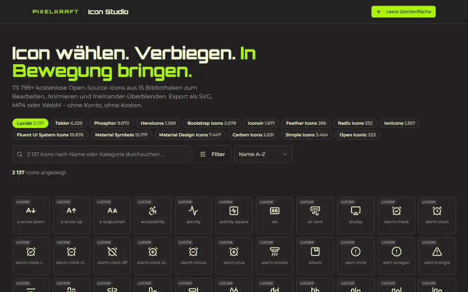Switch to Material Symbols library
Image resolution: width=468 pixels, height=292 pixels.
click(x=121, y=135)
